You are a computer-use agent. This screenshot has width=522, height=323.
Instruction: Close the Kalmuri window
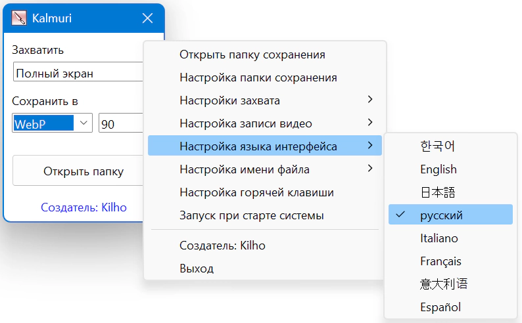(147, 18)
